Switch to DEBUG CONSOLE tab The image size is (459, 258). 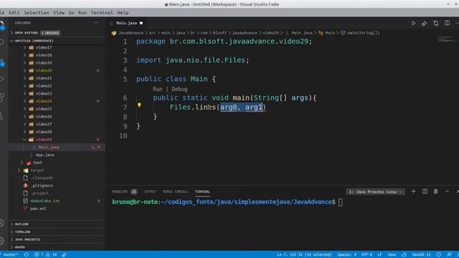175,191
